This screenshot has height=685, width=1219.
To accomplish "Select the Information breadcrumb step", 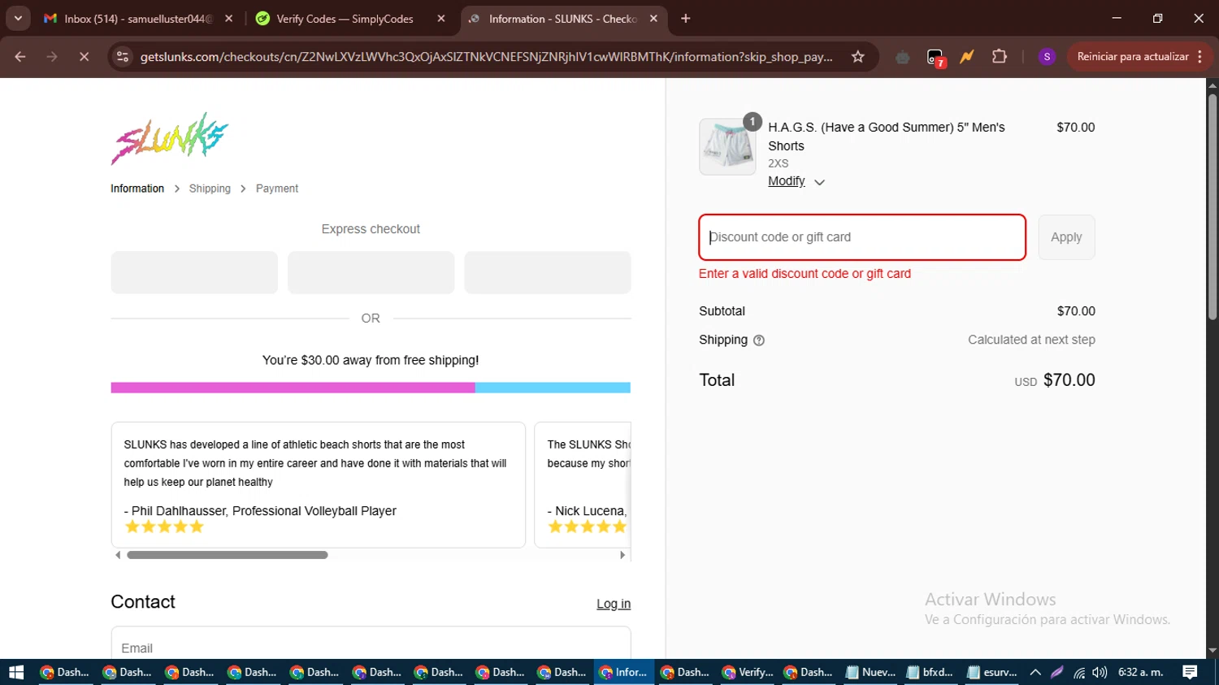I will pos(137,189).
